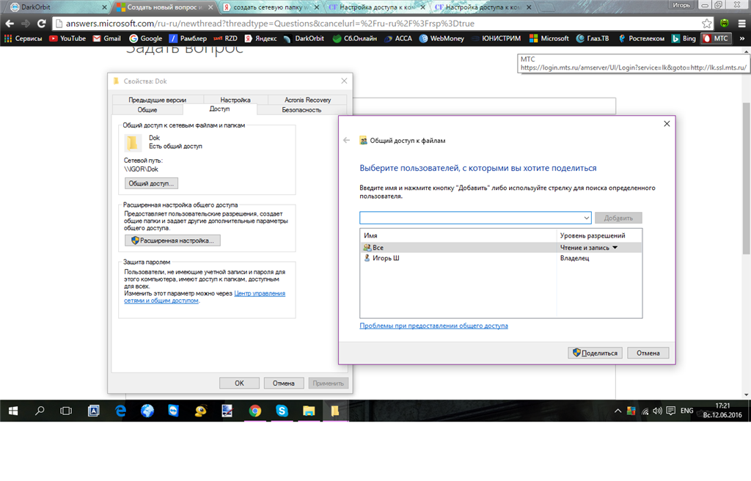751x481 pixels.
Task: Show hidden system tray icons
Action: pyautogui.click(x=618, y=411)
